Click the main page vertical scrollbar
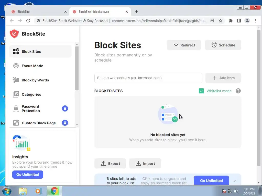 coord(259,97)
